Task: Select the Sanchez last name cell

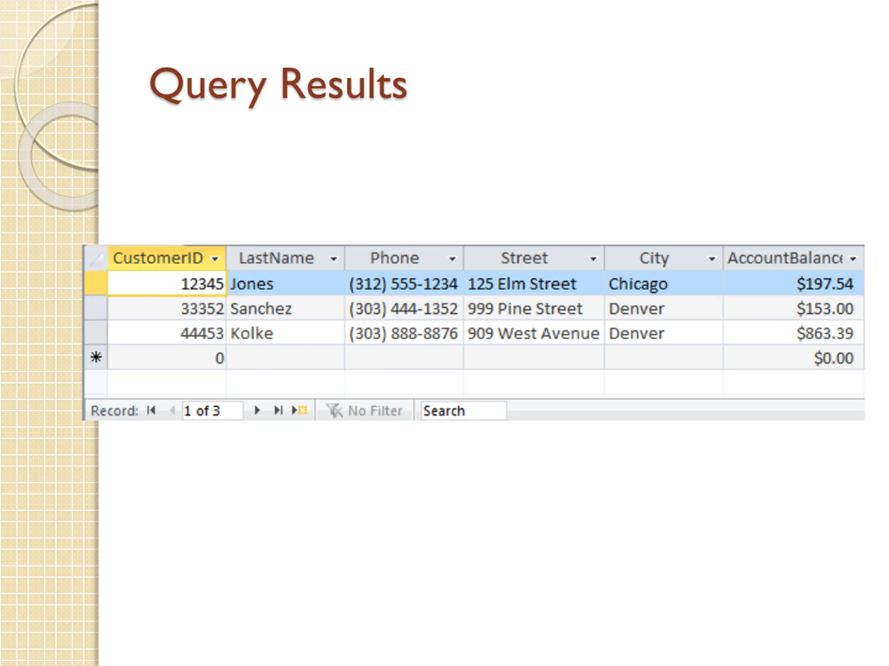Action: [285, 308]
